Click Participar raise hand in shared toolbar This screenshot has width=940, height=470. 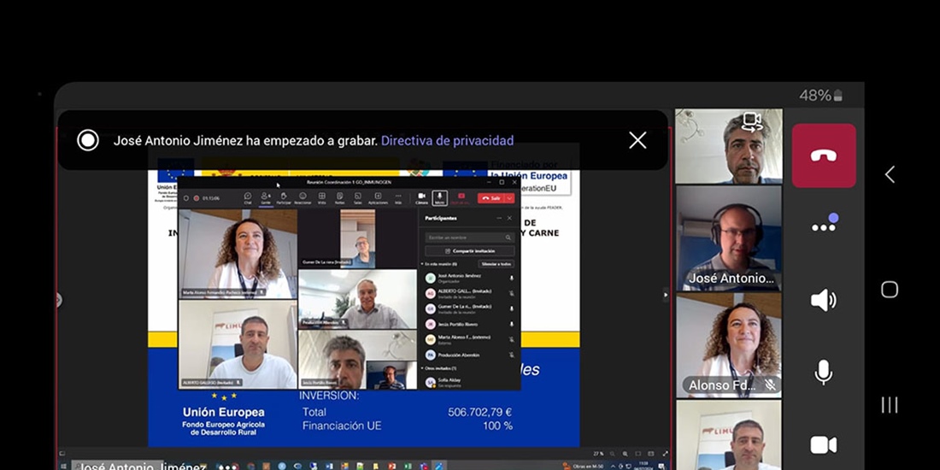[284, 198]
